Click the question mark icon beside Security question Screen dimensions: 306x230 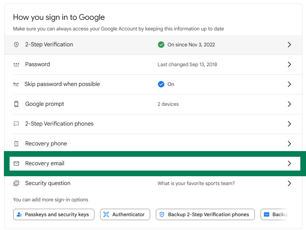[x=16, y=183]
